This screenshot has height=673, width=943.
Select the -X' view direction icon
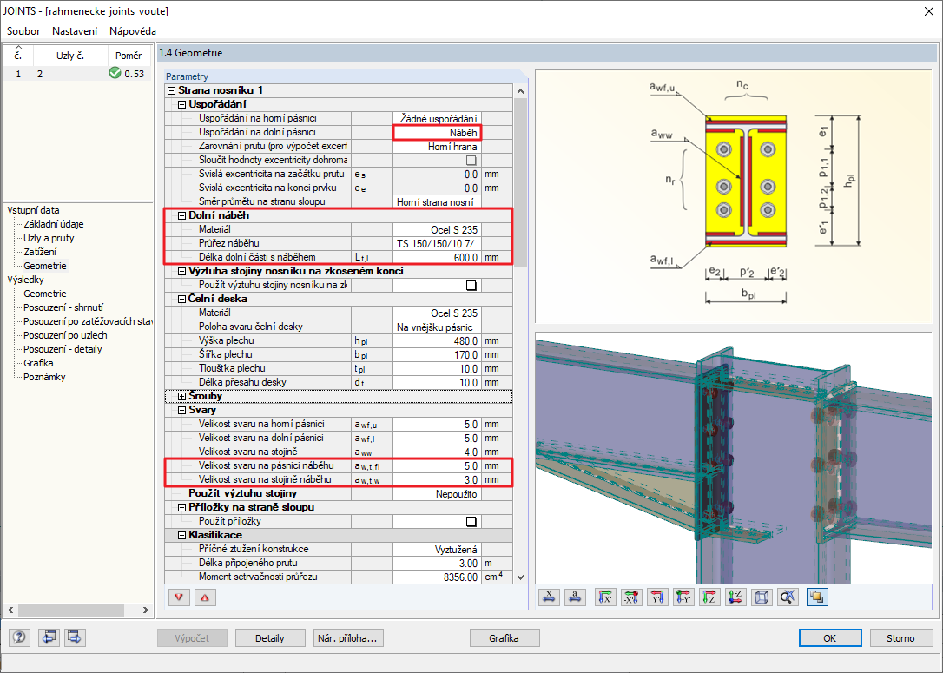(630, 597)
